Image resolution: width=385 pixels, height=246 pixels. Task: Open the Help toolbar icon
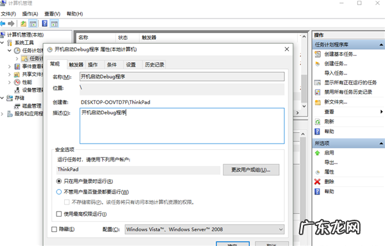click(x=45, y=24)
